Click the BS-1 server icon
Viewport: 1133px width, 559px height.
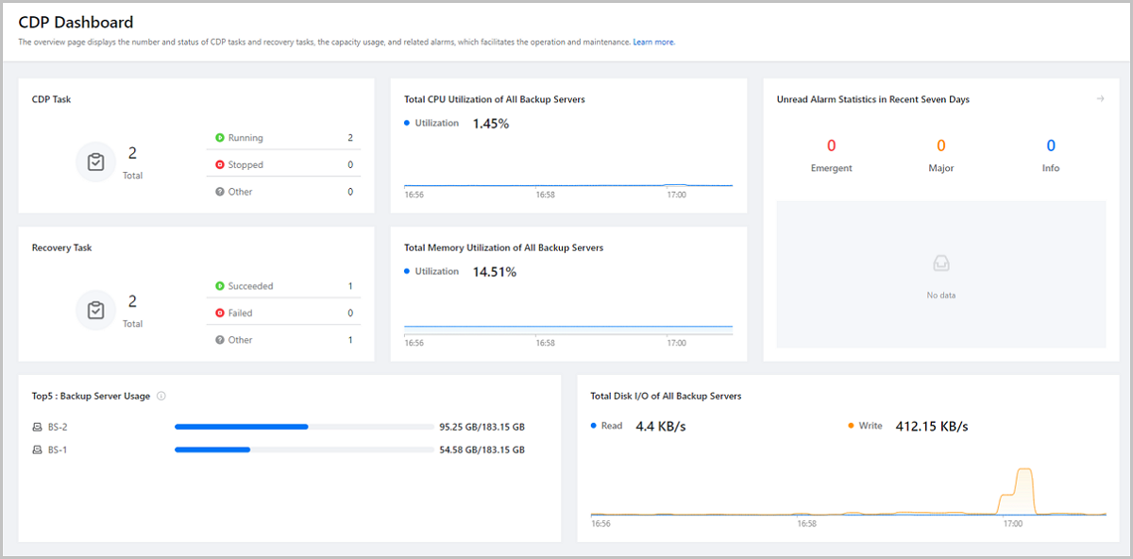point(37,449)
